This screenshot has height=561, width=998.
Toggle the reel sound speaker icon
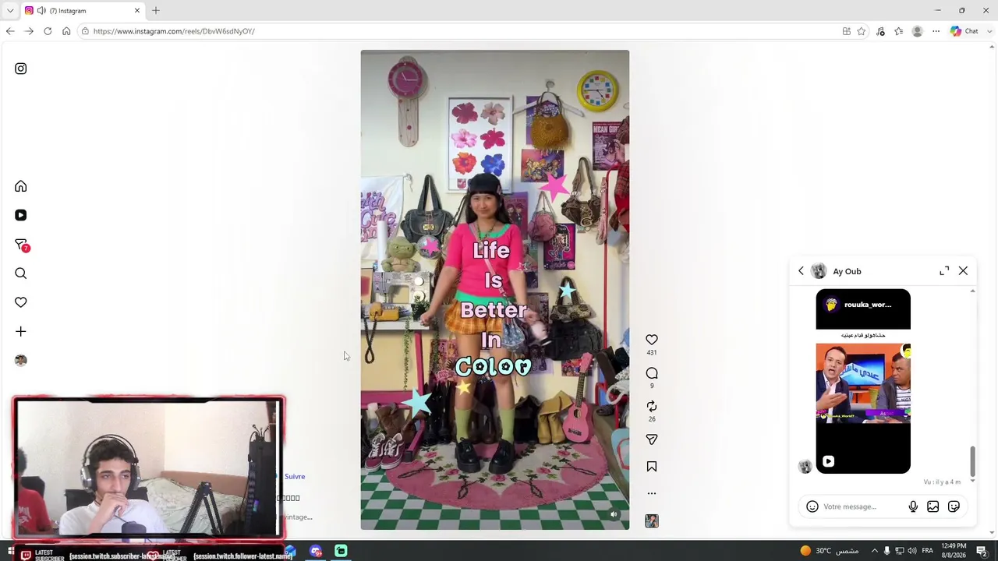tap(614, 514)
